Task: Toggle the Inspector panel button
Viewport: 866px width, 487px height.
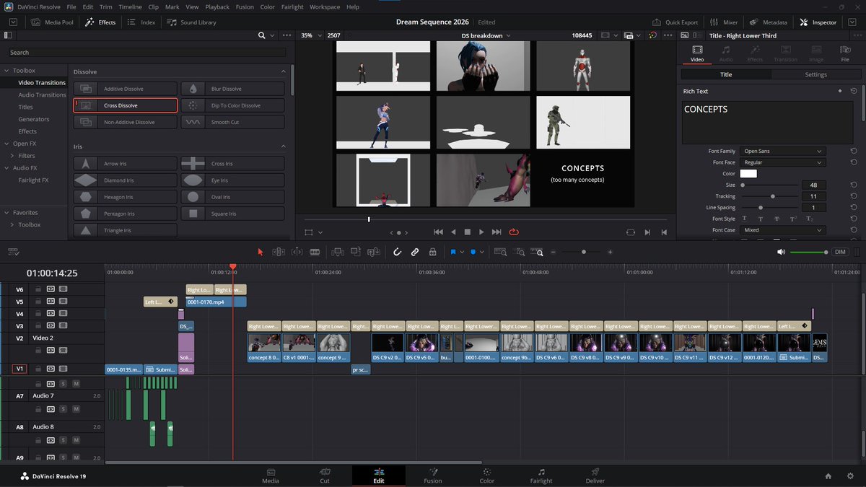Action: coord(818,22)
